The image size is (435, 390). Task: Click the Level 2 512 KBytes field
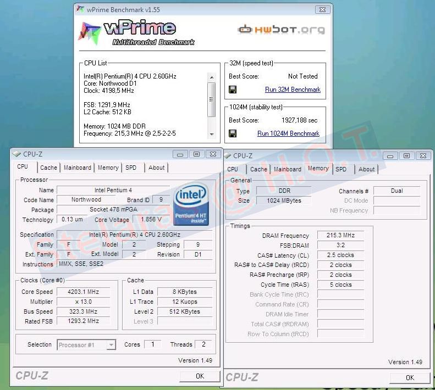pyautogui.click(x=185, y=311)
